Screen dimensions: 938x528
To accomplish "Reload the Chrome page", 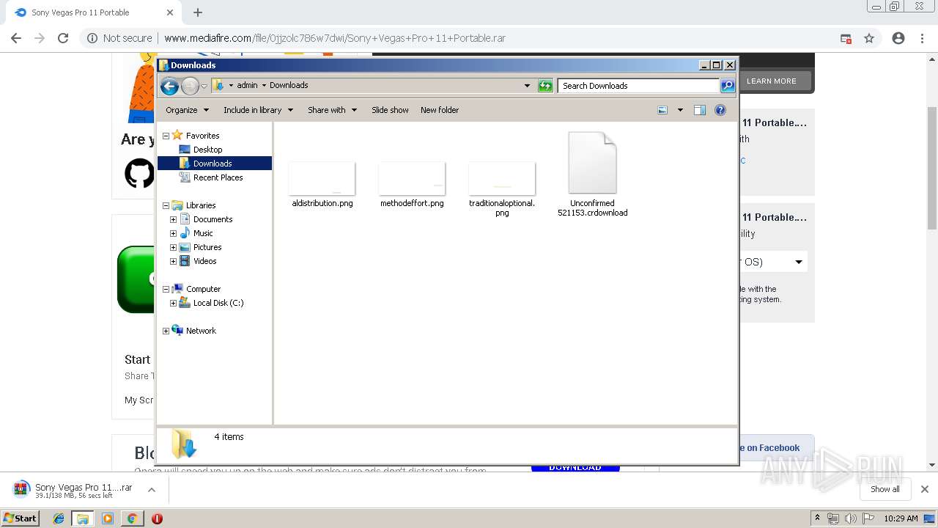I will pos(63,38).
